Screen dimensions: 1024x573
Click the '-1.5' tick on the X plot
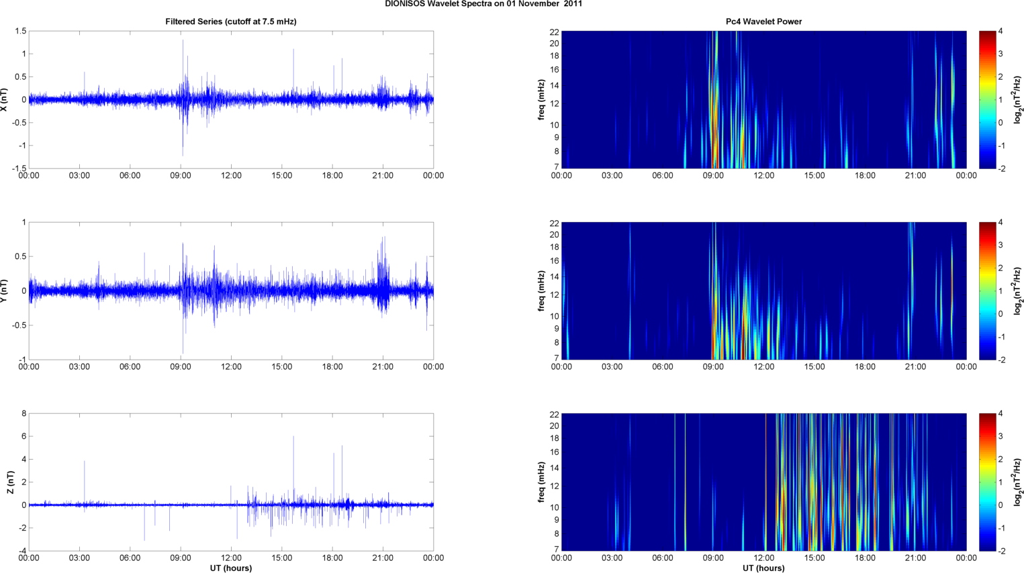[x=19, y=168]
